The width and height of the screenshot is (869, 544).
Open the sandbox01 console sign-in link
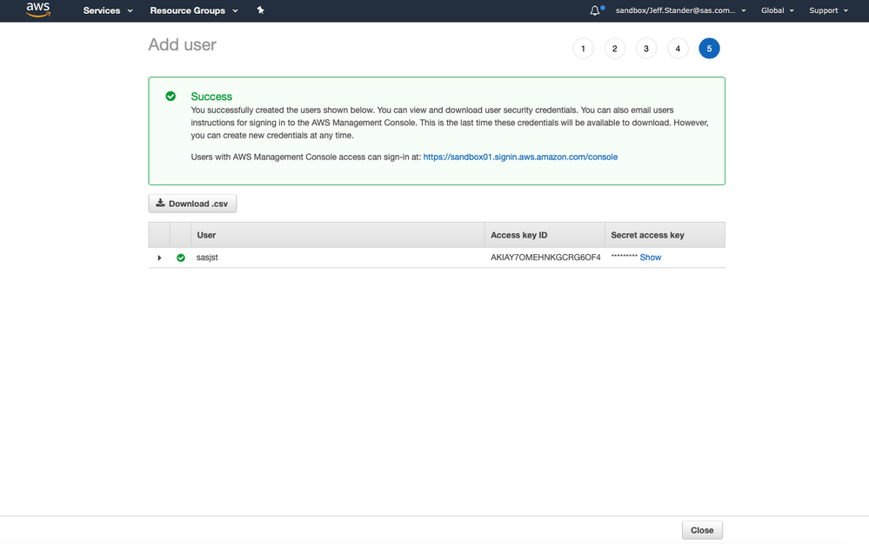[x=520, y=158]
